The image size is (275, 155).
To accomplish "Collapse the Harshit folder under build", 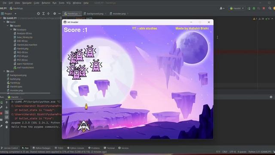I will [8, 26].
